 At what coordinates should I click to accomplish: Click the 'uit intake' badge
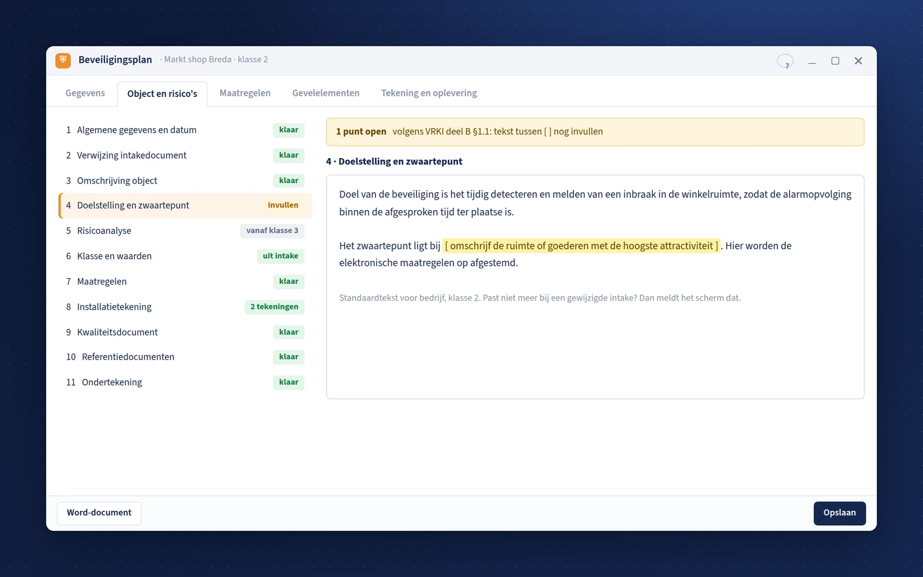click(x=280, y=257)
